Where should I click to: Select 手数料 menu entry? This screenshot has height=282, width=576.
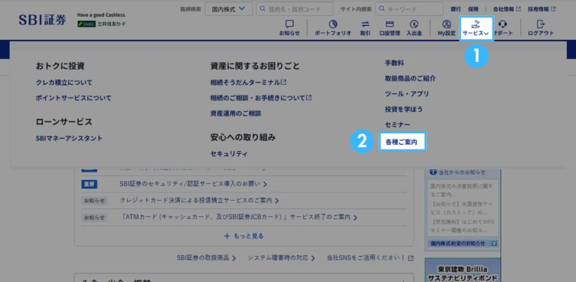[394, 63]
